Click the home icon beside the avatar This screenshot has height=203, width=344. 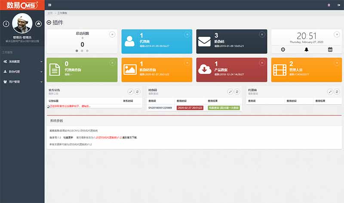[x=39, y=24]
